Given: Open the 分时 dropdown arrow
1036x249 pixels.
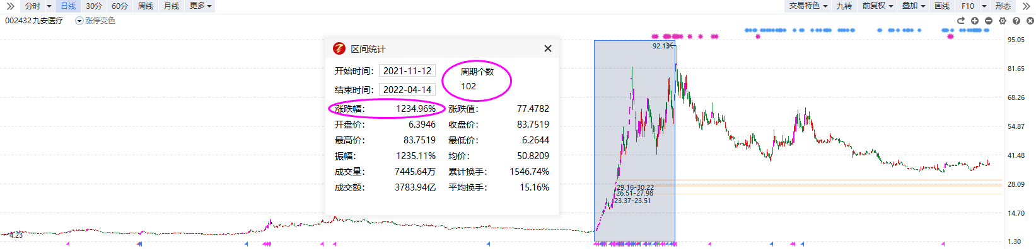Looking at the screenshot, I should tap(49, 6).
